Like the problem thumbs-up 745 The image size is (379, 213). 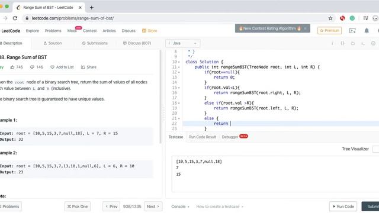pos(17,67)
